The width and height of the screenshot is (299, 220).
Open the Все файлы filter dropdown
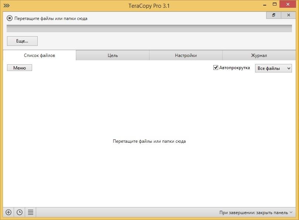tap(274, 68)
